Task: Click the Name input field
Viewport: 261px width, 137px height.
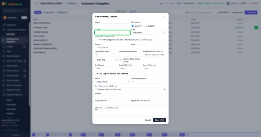Action: (112, 25)
